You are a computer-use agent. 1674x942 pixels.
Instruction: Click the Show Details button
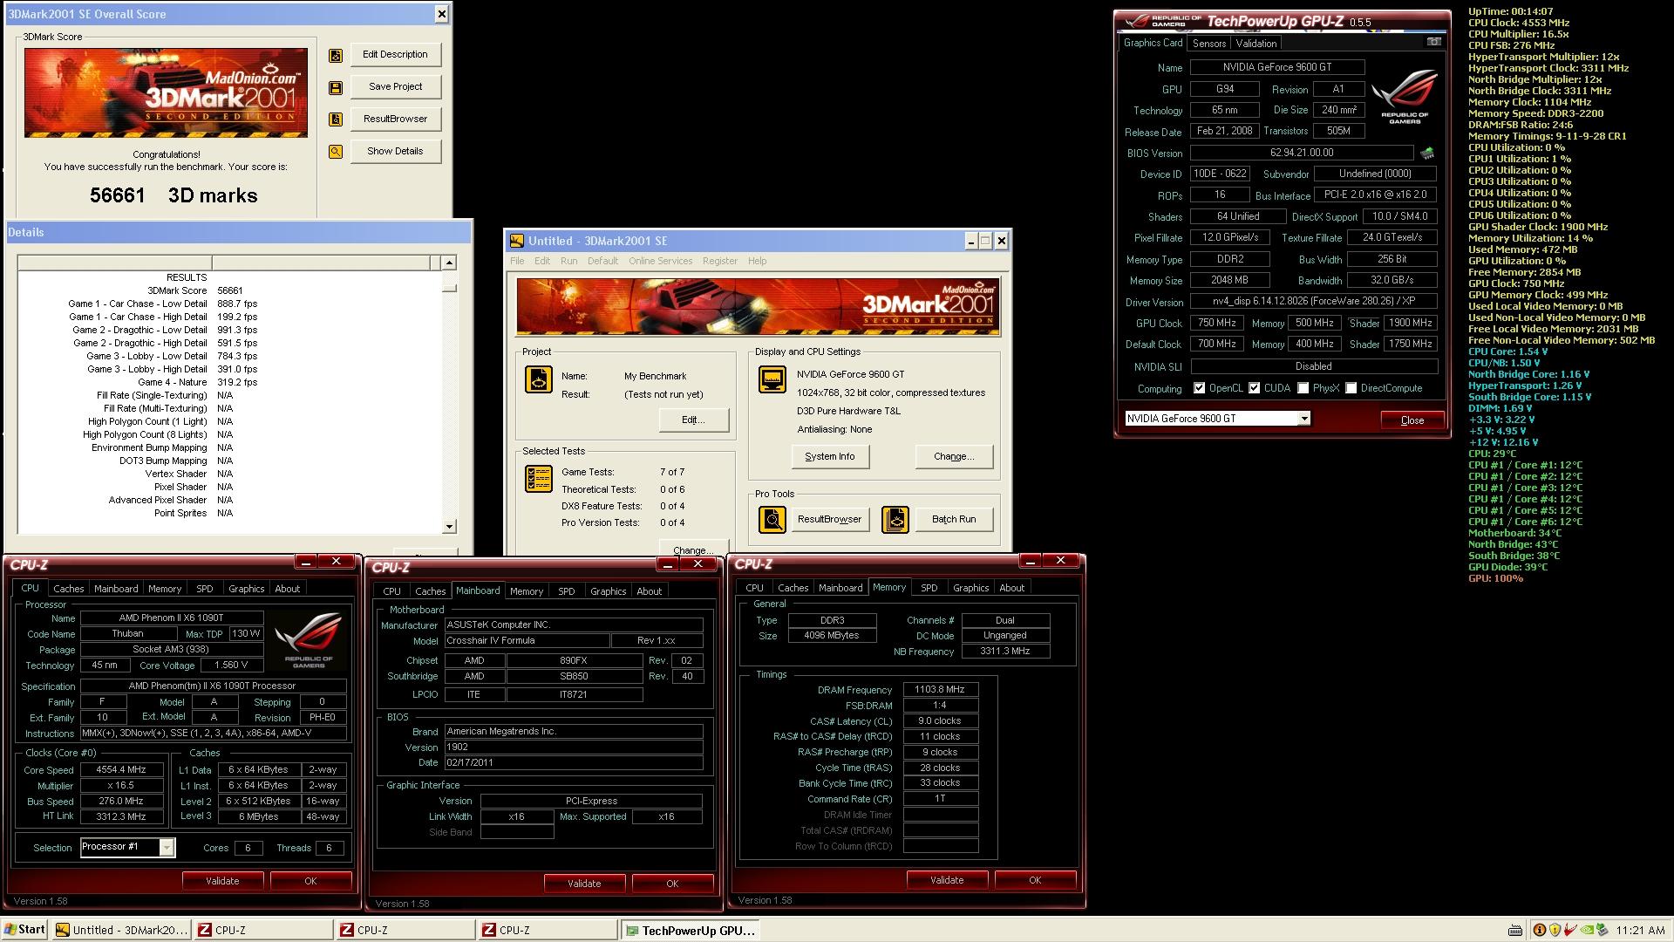pyautogui.click(x=395, y=151)
